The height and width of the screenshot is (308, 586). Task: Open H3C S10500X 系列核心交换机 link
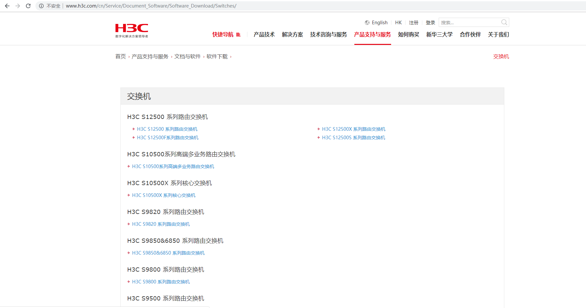164,195
